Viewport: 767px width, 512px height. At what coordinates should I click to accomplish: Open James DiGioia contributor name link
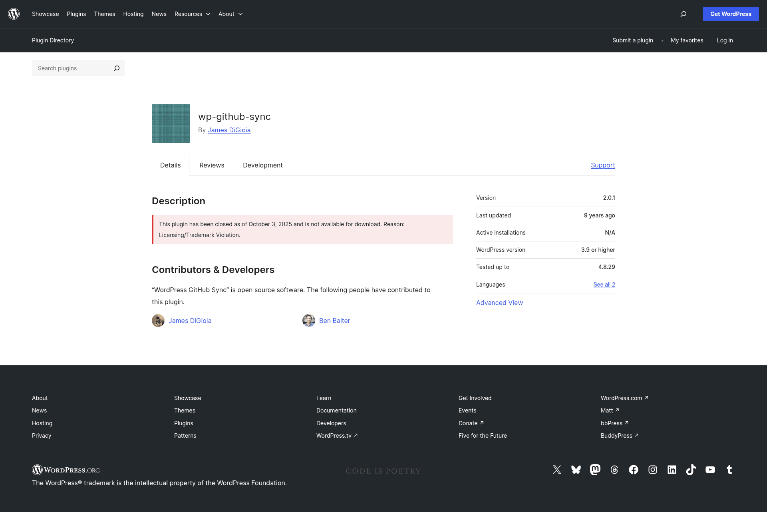tap(190, 321)
